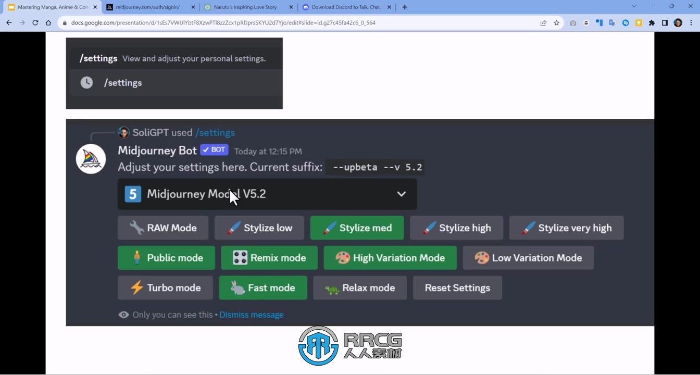Viewport: 700px width, 375px height.
Task: Click the share page icon in address bar
Action: (x=543, y=23)
